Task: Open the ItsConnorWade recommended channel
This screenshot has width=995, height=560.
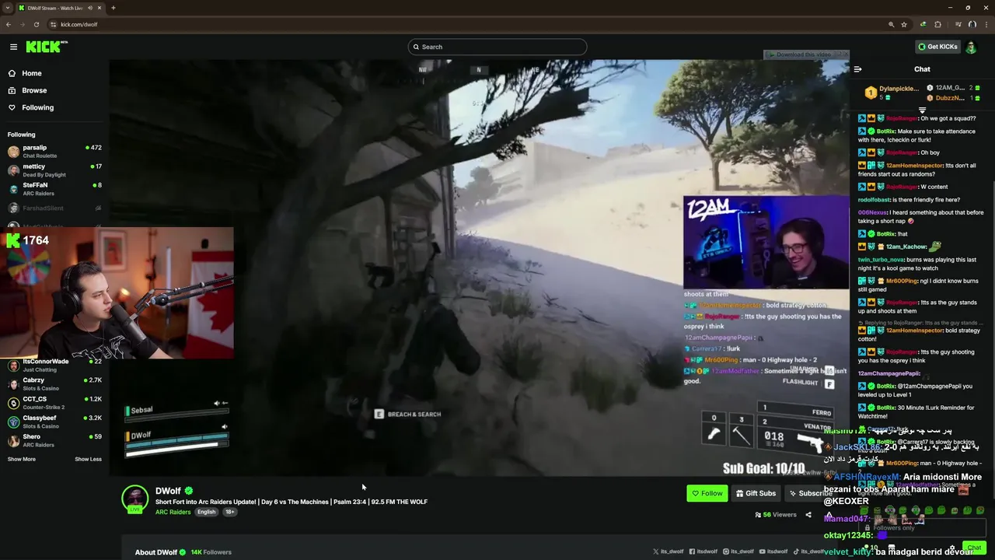Action: pos(54,365)
